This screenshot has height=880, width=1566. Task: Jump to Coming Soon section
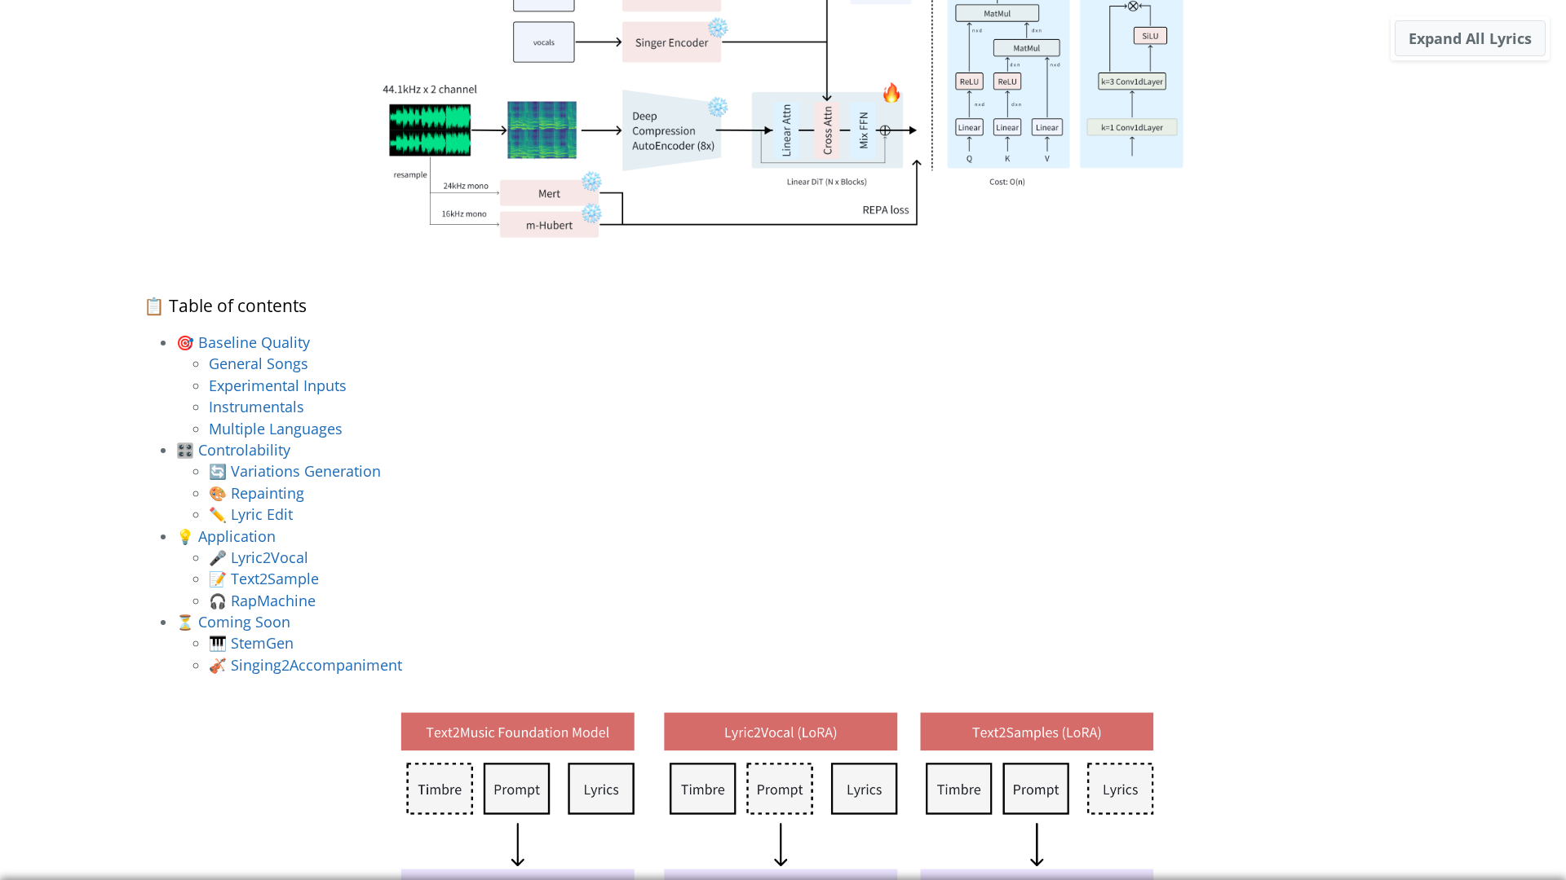pyautogui.click(x=243, y=623)
